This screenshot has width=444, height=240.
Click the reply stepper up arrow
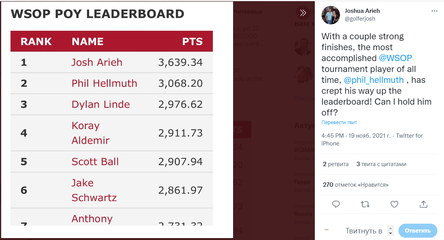click(390, 228)
